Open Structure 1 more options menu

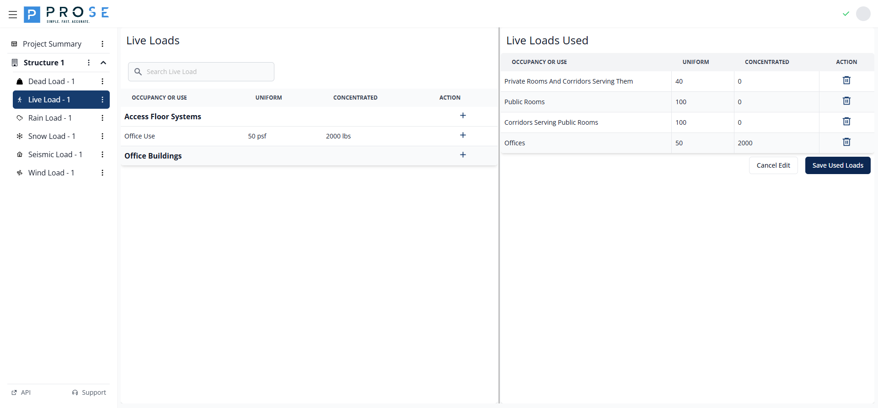[89, 63]
